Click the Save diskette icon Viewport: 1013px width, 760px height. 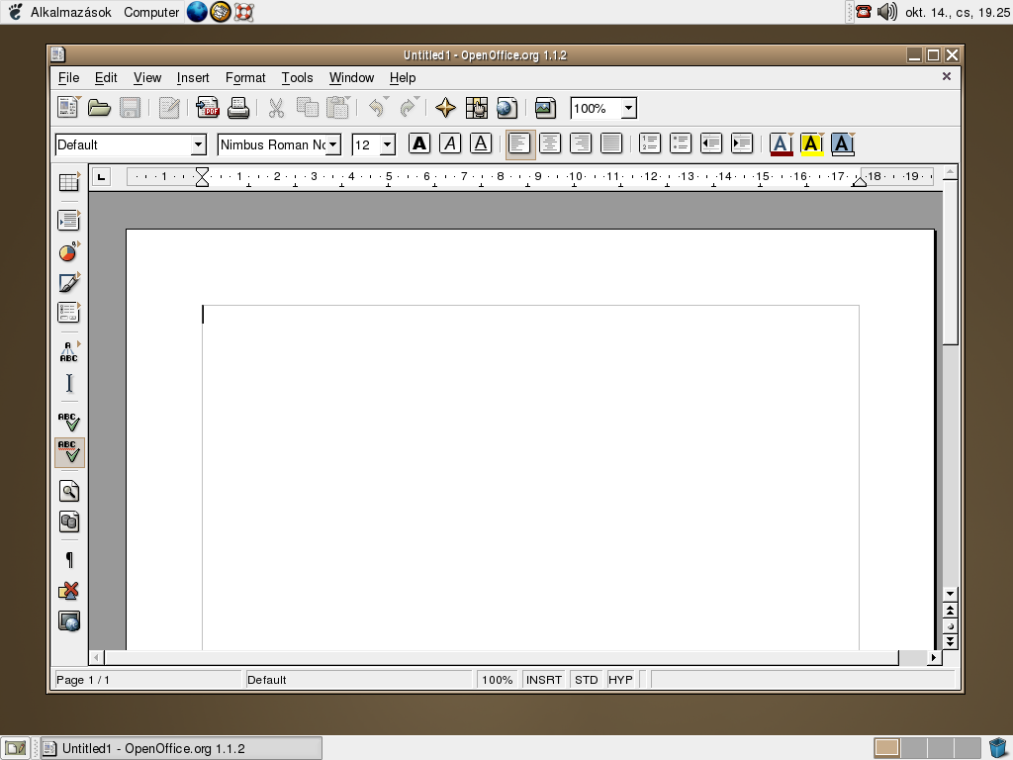(x=130, y=107)
